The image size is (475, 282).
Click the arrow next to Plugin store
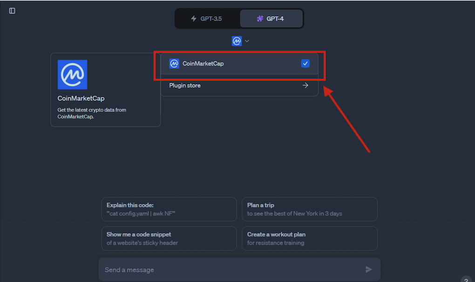[305, 85]
